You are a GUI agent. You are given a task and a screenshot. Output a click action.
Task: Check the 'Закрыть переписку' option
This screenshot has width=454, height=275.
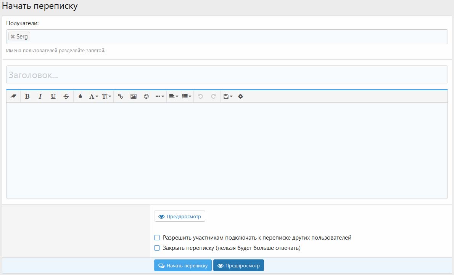[157, 248]
